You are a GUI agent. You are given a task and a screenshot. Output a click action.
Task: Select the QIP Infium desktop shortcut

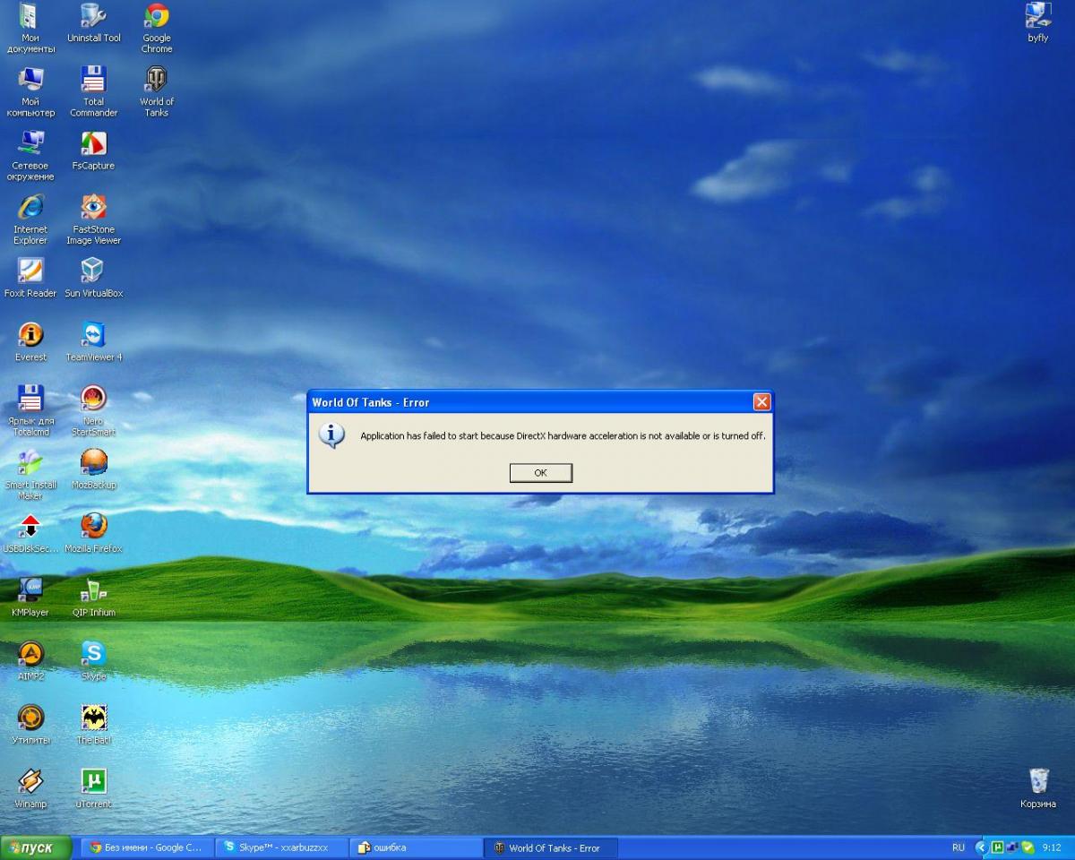point(94,597)
